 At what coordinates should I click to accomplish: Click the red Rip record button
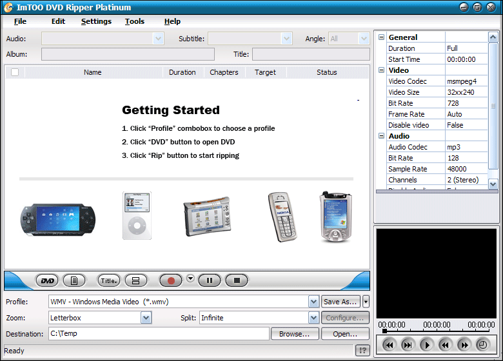(x=171, y=280)
